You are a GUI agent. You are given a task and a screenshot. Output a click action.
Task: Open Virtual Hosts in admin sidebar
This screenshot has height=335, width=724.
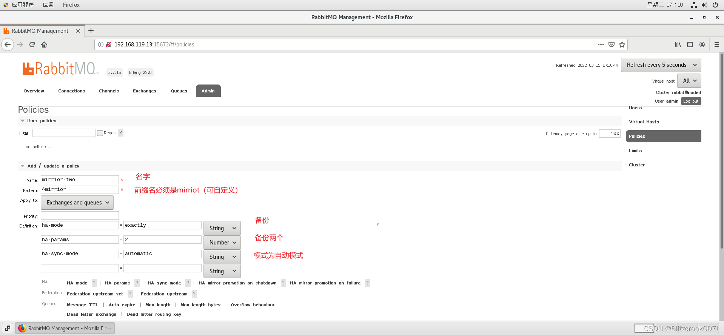(x=644, y=122)
